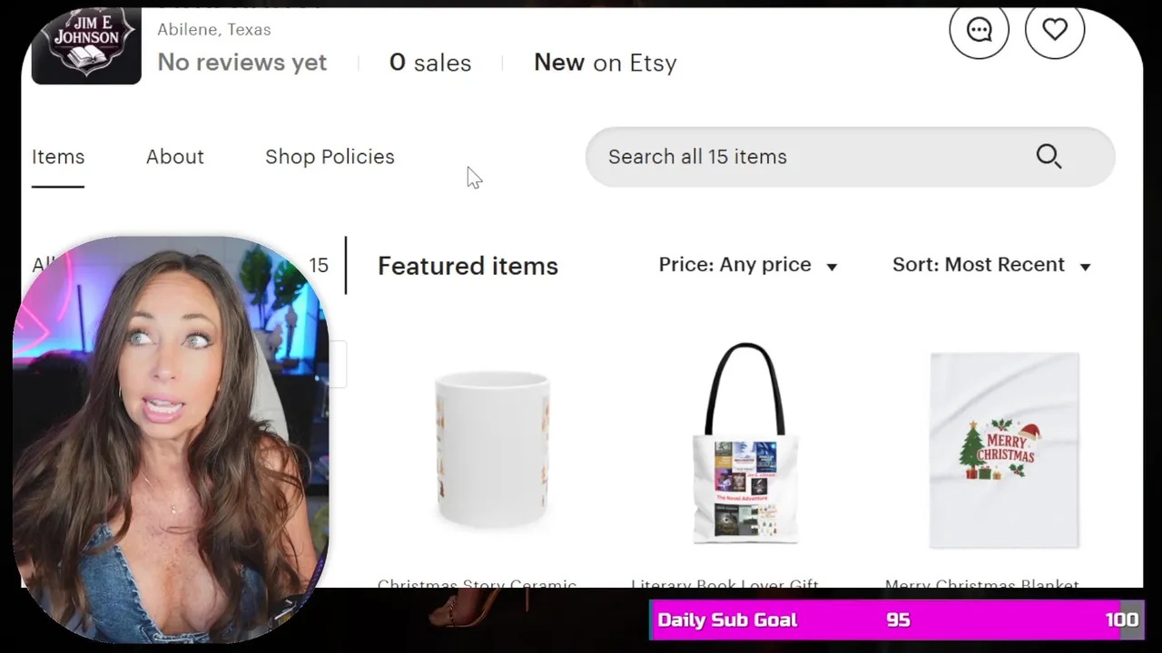The width and height of the screenshot is (1162, 653).
Task: Click the Daily Sub Goal progress bar
Action: [896, 620]
